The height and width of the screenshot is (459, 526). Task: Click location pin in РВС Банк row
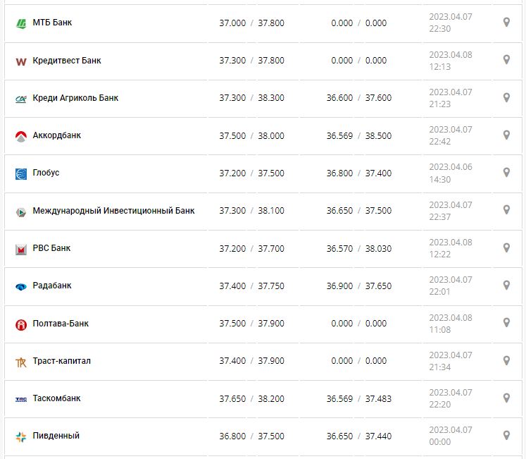click(x=506, y=247)
